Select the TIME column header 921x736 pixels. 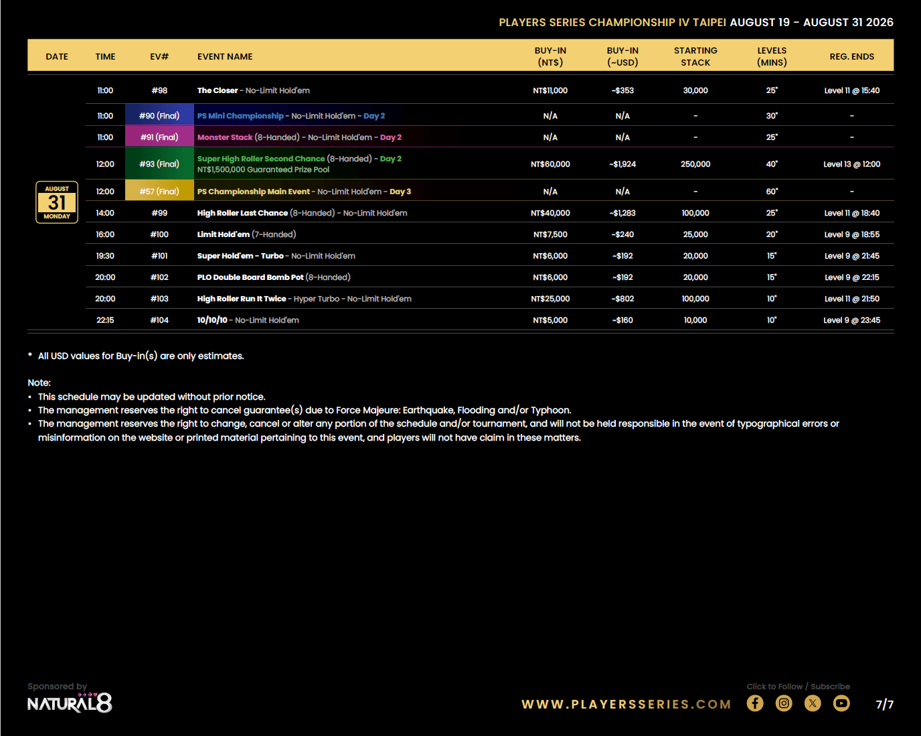pos(105,56)
